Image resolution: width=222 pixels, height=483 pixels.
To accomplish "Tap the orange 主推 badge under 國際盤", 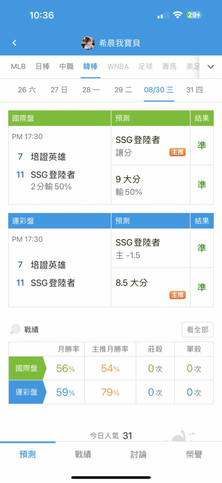I will pos(178,152).
